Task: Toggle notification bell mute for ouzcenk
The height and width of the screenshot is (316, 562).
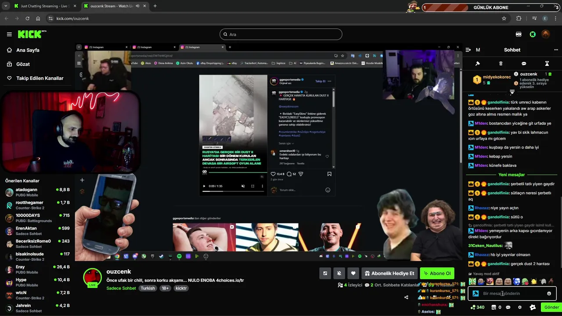Action: point(339,273)
